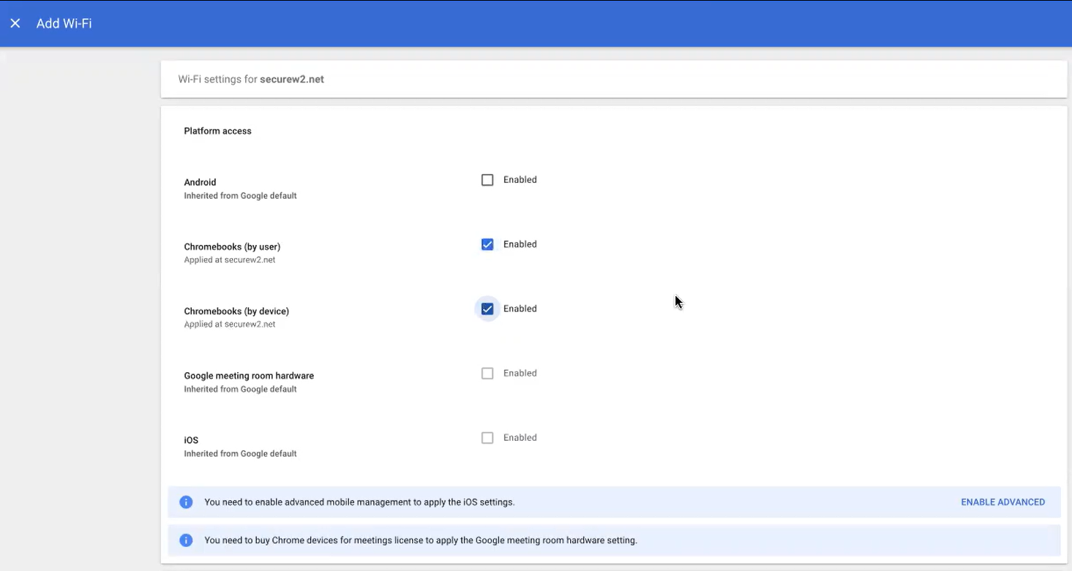Click the Chromebooks (by user) label
The height and width of the screenshot is (571, 1072).
click(232, 246)
